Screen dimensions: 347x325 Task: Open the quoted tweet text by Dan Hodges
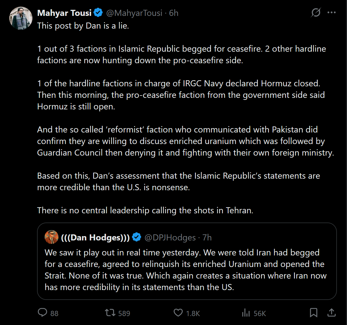pyautogui.click(x=185, y=270)
